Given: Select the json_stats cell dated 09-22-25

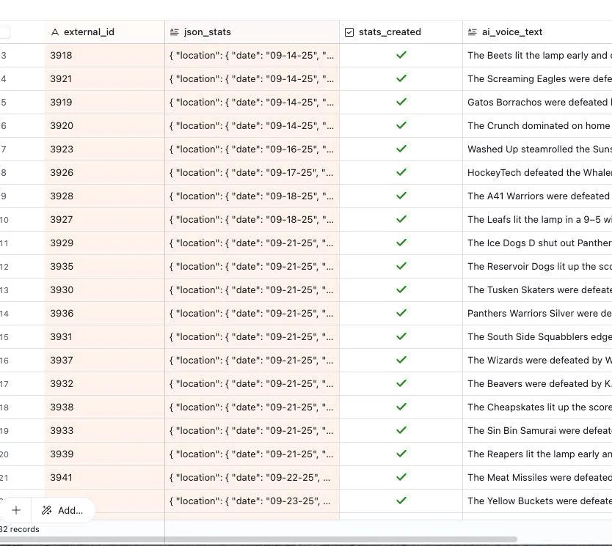Looking at the screenshot, I should pyautogui.click(x=252, y=477).
